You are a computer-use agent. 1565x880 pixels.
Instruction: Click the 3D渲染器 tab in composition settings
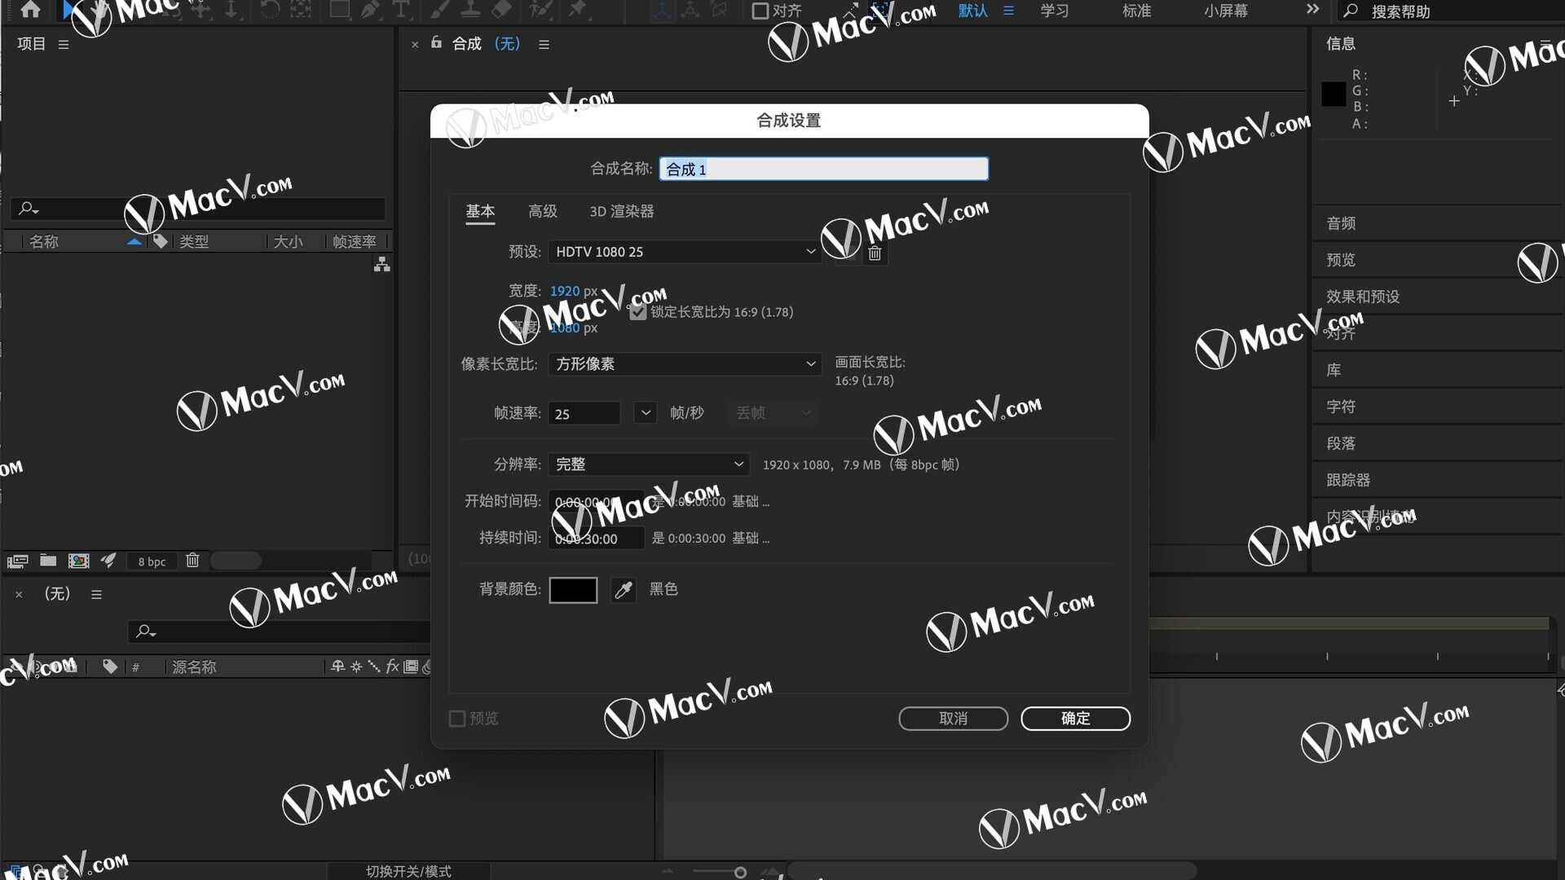[x=621, y=210]
